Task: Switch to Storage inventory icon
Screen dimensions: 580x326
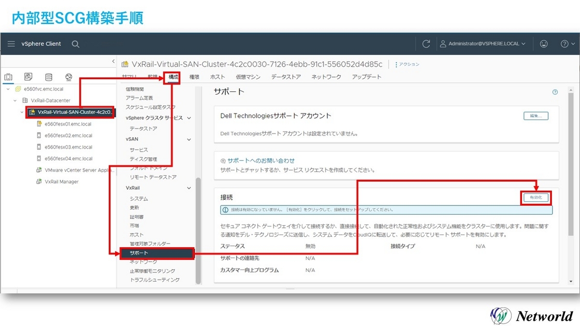Action: coord(48,77)
